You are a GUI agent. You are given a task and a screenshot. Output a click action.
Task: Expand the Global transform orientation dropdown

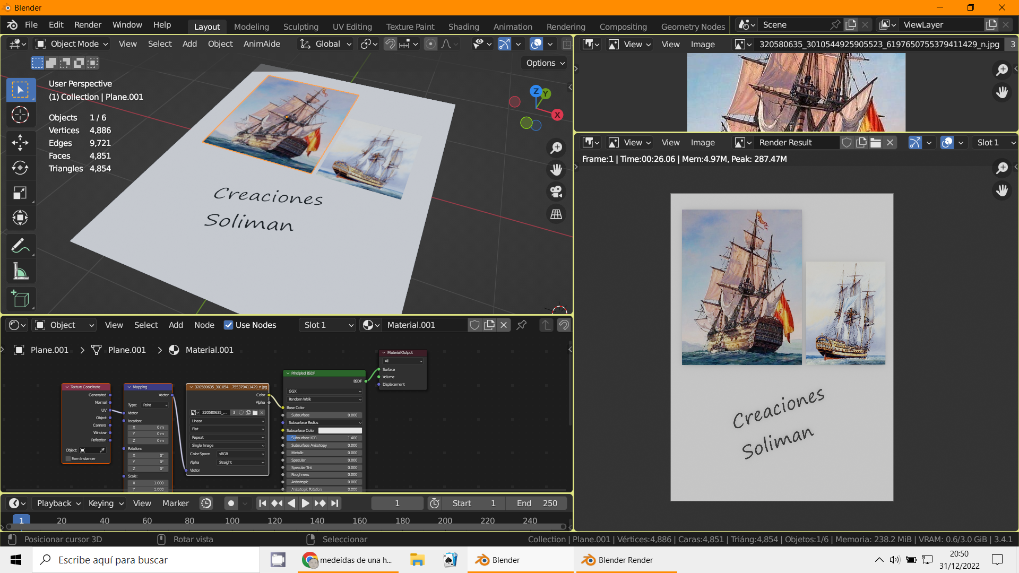[326, 44]
